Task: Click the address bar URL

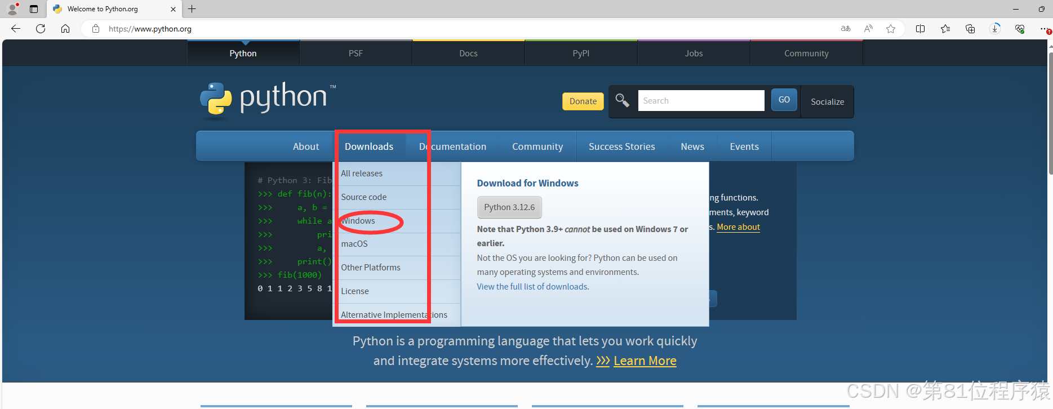Action: point(150,29)
